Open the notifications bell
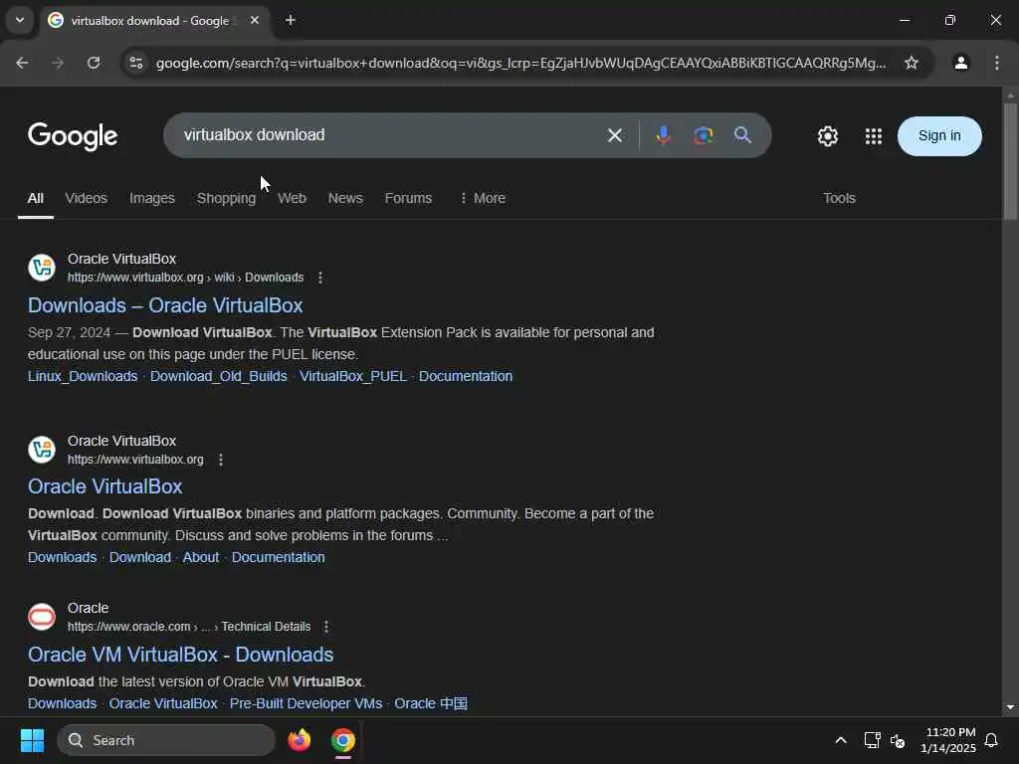The height and width of the screenshot is (764, 1019). click(x=991, y=740)
